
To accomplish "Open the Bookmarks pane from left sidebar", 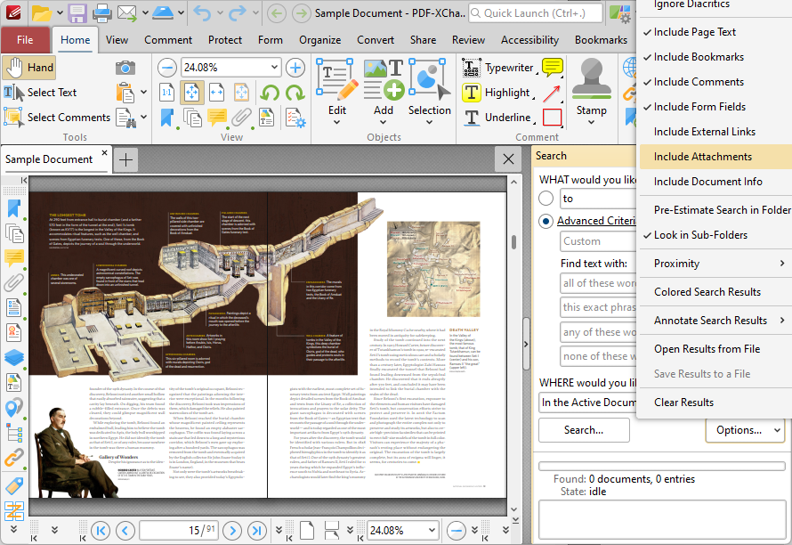I will [13, 207].
